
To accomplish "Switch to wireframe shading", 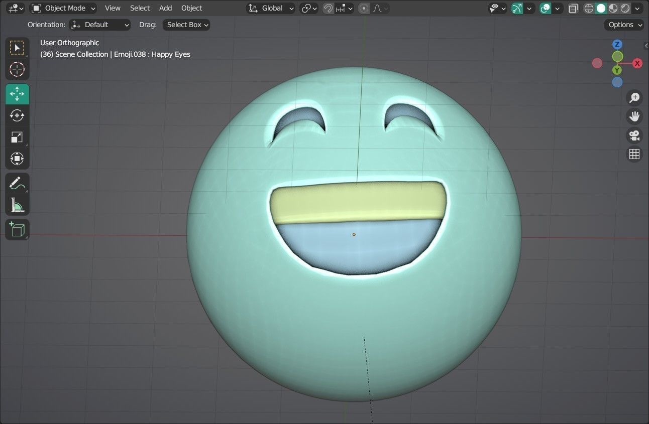I will [589, 8].
